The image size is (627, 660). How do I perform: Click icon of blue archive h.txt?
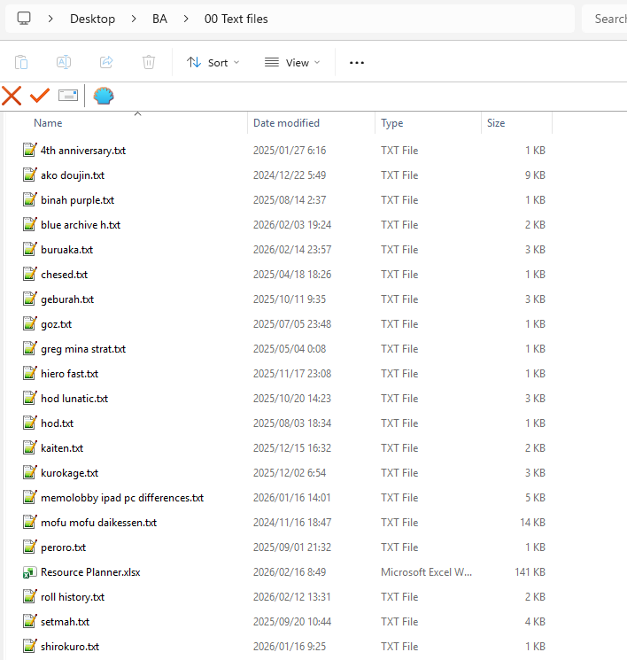(29, 224)
